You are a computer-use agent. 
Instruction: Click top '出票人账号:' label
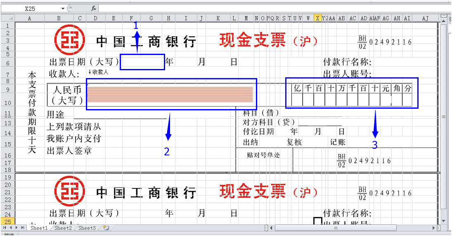click(x=348, y=74)
